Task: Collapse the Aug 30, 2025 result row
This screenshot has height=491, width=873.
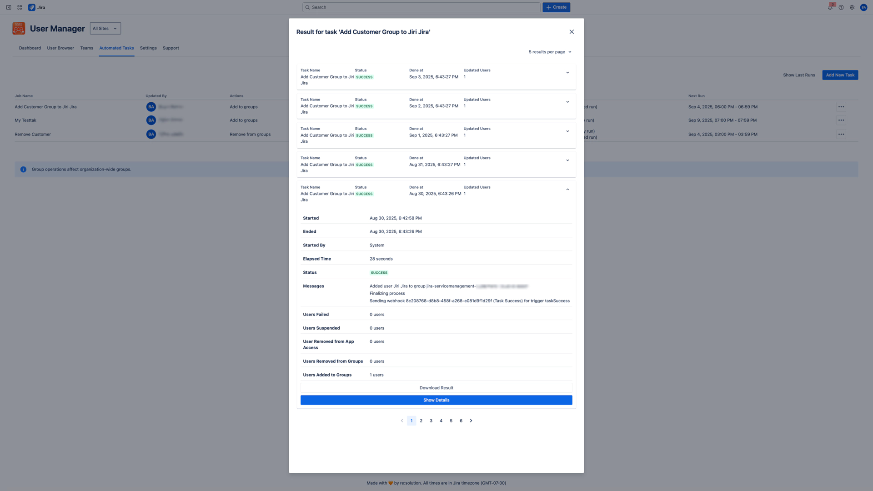Action: tap(567, 190)
